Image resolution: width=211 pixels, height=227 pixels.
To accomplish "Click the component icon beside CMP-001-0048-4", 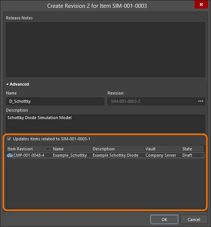I will [10, 155].
